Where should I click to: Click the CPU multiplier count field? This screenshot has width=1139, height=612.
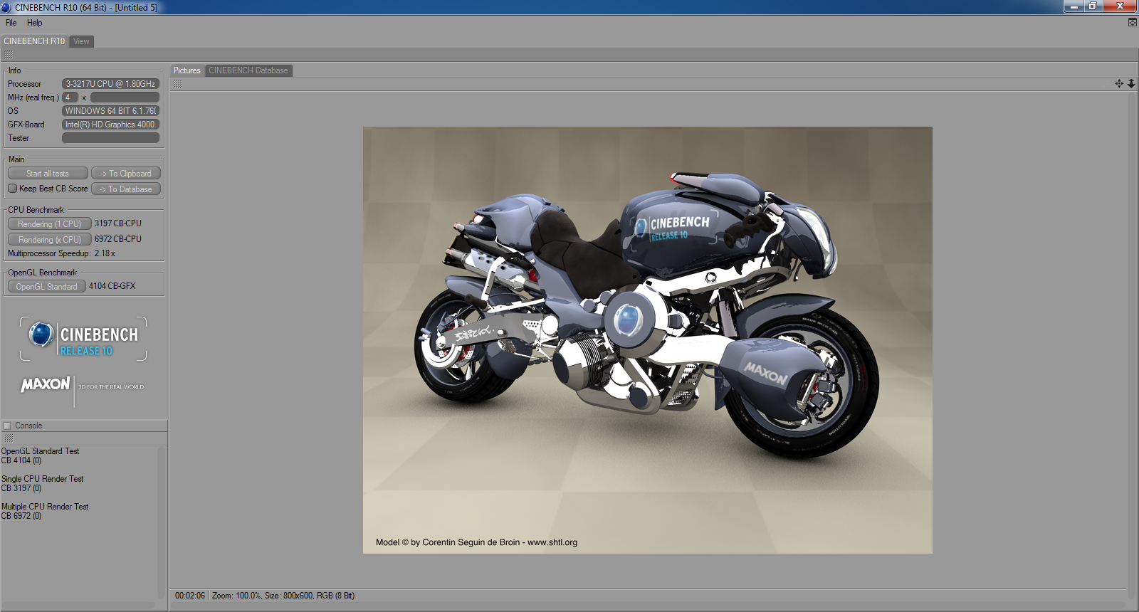(70, 97)
